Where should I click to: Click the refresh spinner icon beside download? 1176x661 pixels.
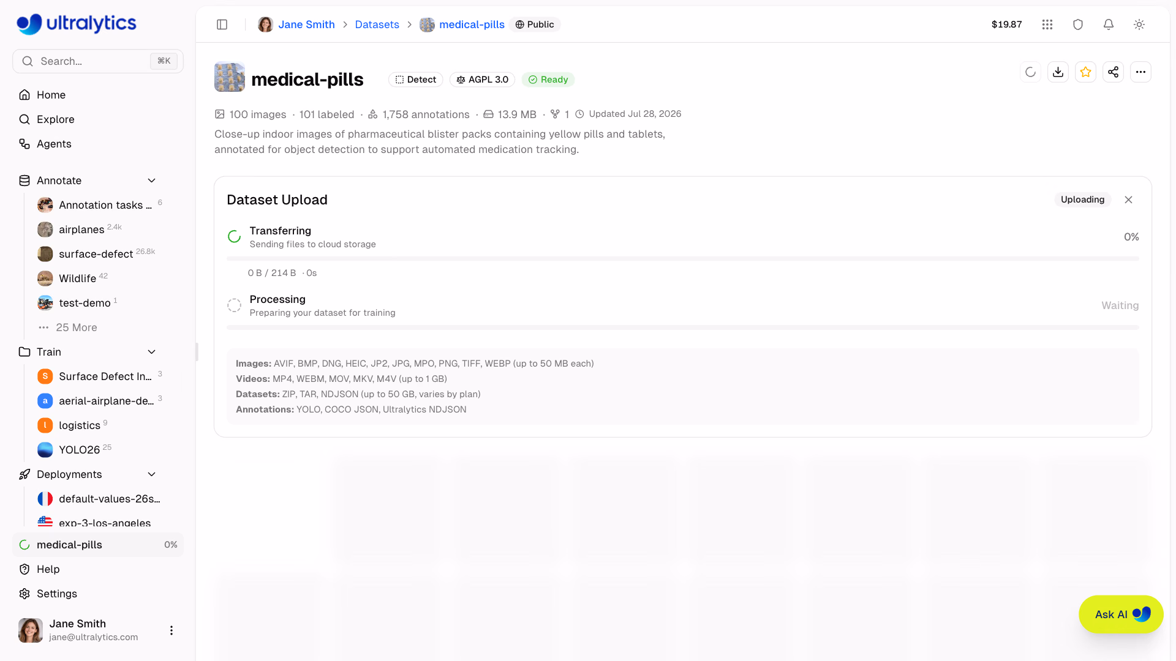pos(1031,72)
